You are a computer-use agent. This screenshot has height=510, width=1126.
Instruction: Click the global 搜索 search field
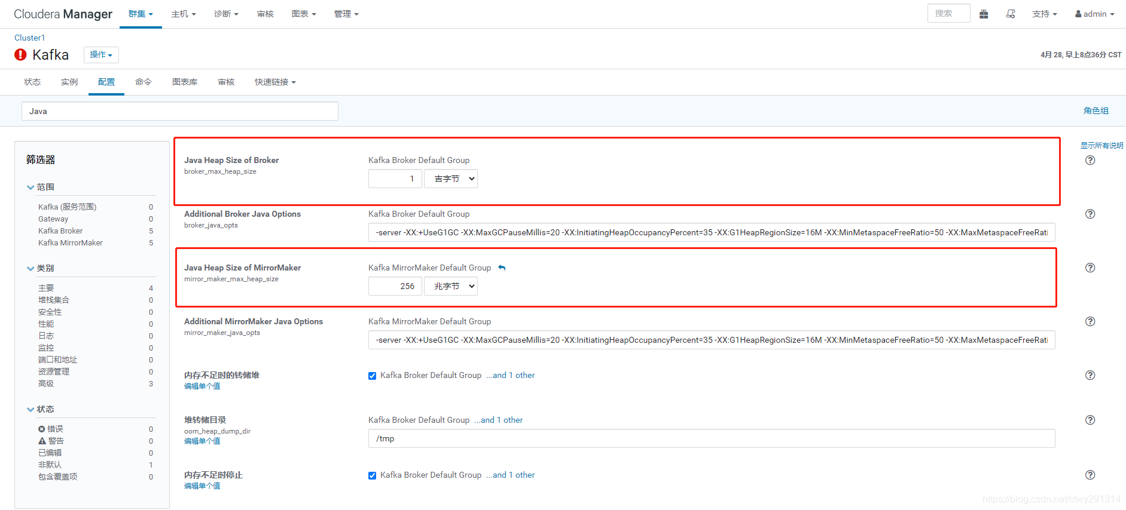pos(948,13)
